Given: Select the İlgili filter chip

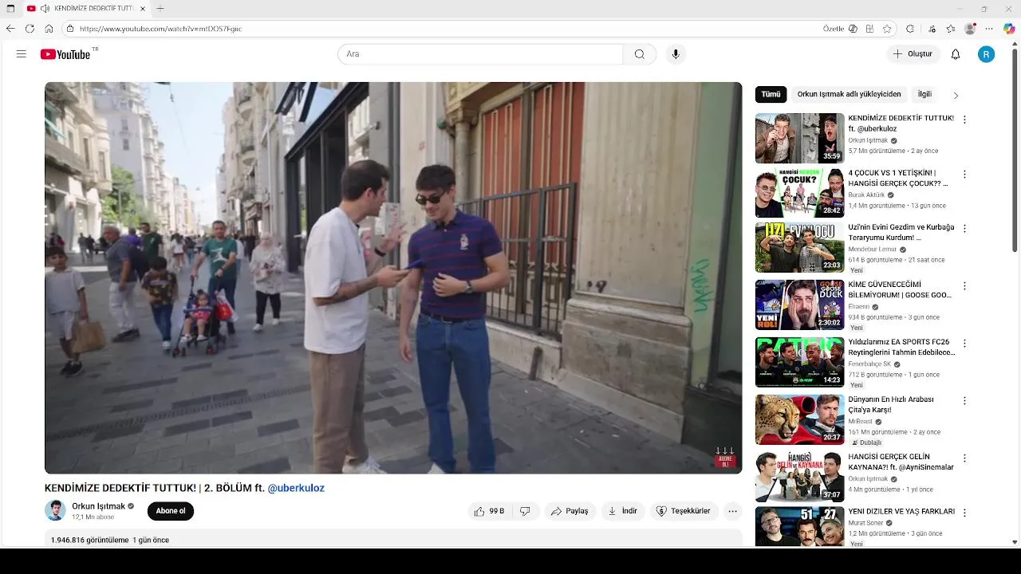Looking at the screenshot, I should pyautogui.click(x=924, y=94).
